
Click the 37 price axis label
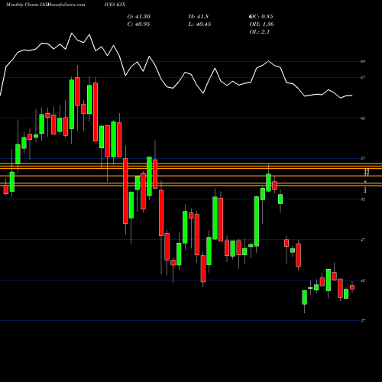coord(363,321)
